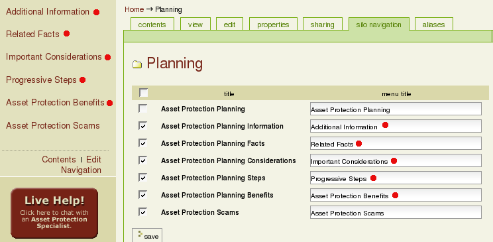Focus the Asset Protection Scams menu title field
The image size is (493, 242).
tap(396, 212)
